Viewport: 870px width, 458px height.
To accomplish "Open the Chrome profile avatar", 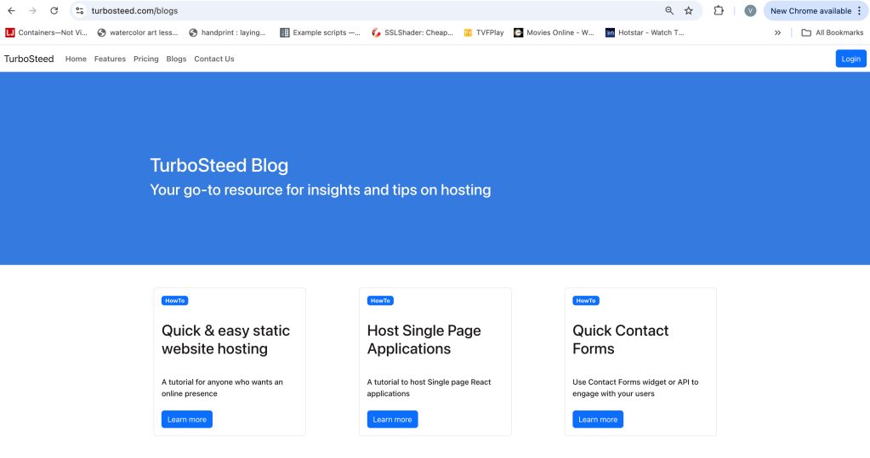I will click(x=750, y=11).
